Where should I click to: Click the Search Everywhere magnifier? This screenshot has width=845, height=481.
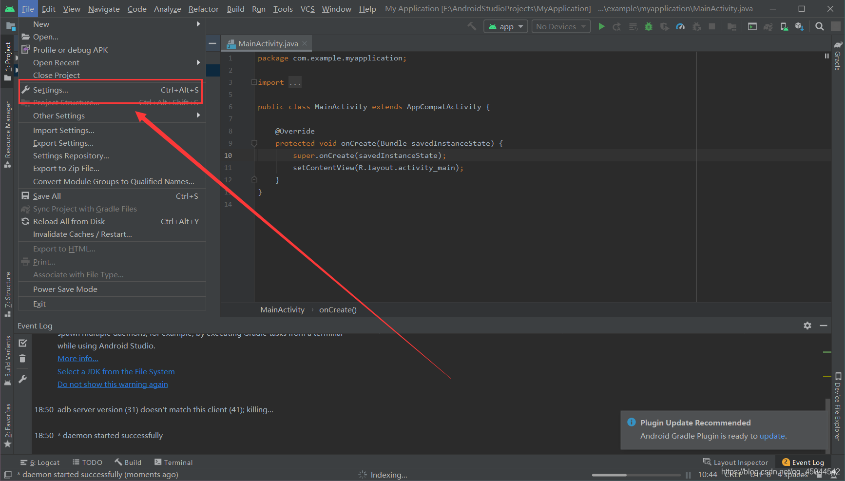820,26
